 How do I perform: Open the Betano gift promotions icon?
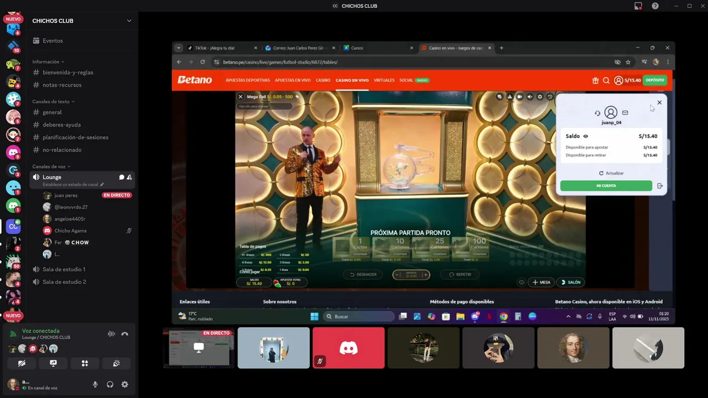point(595,80)
